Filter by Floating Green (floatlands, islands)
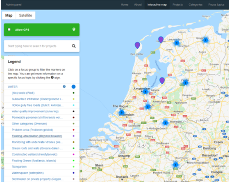 [34, 161]
